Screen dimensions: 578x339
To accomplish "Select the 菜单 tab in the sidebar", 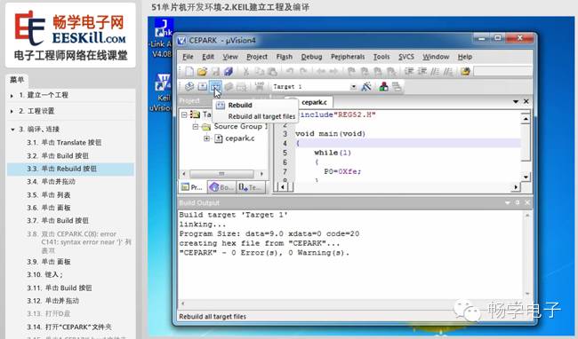I will (x=17, y=80).
